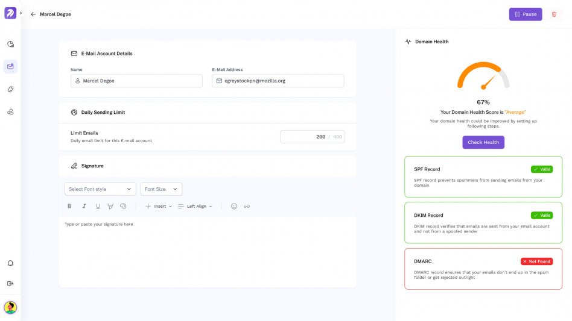Screen dimensions: 572x321
Task: Toggle bold formatting in the signature
Action: point(69,207)
